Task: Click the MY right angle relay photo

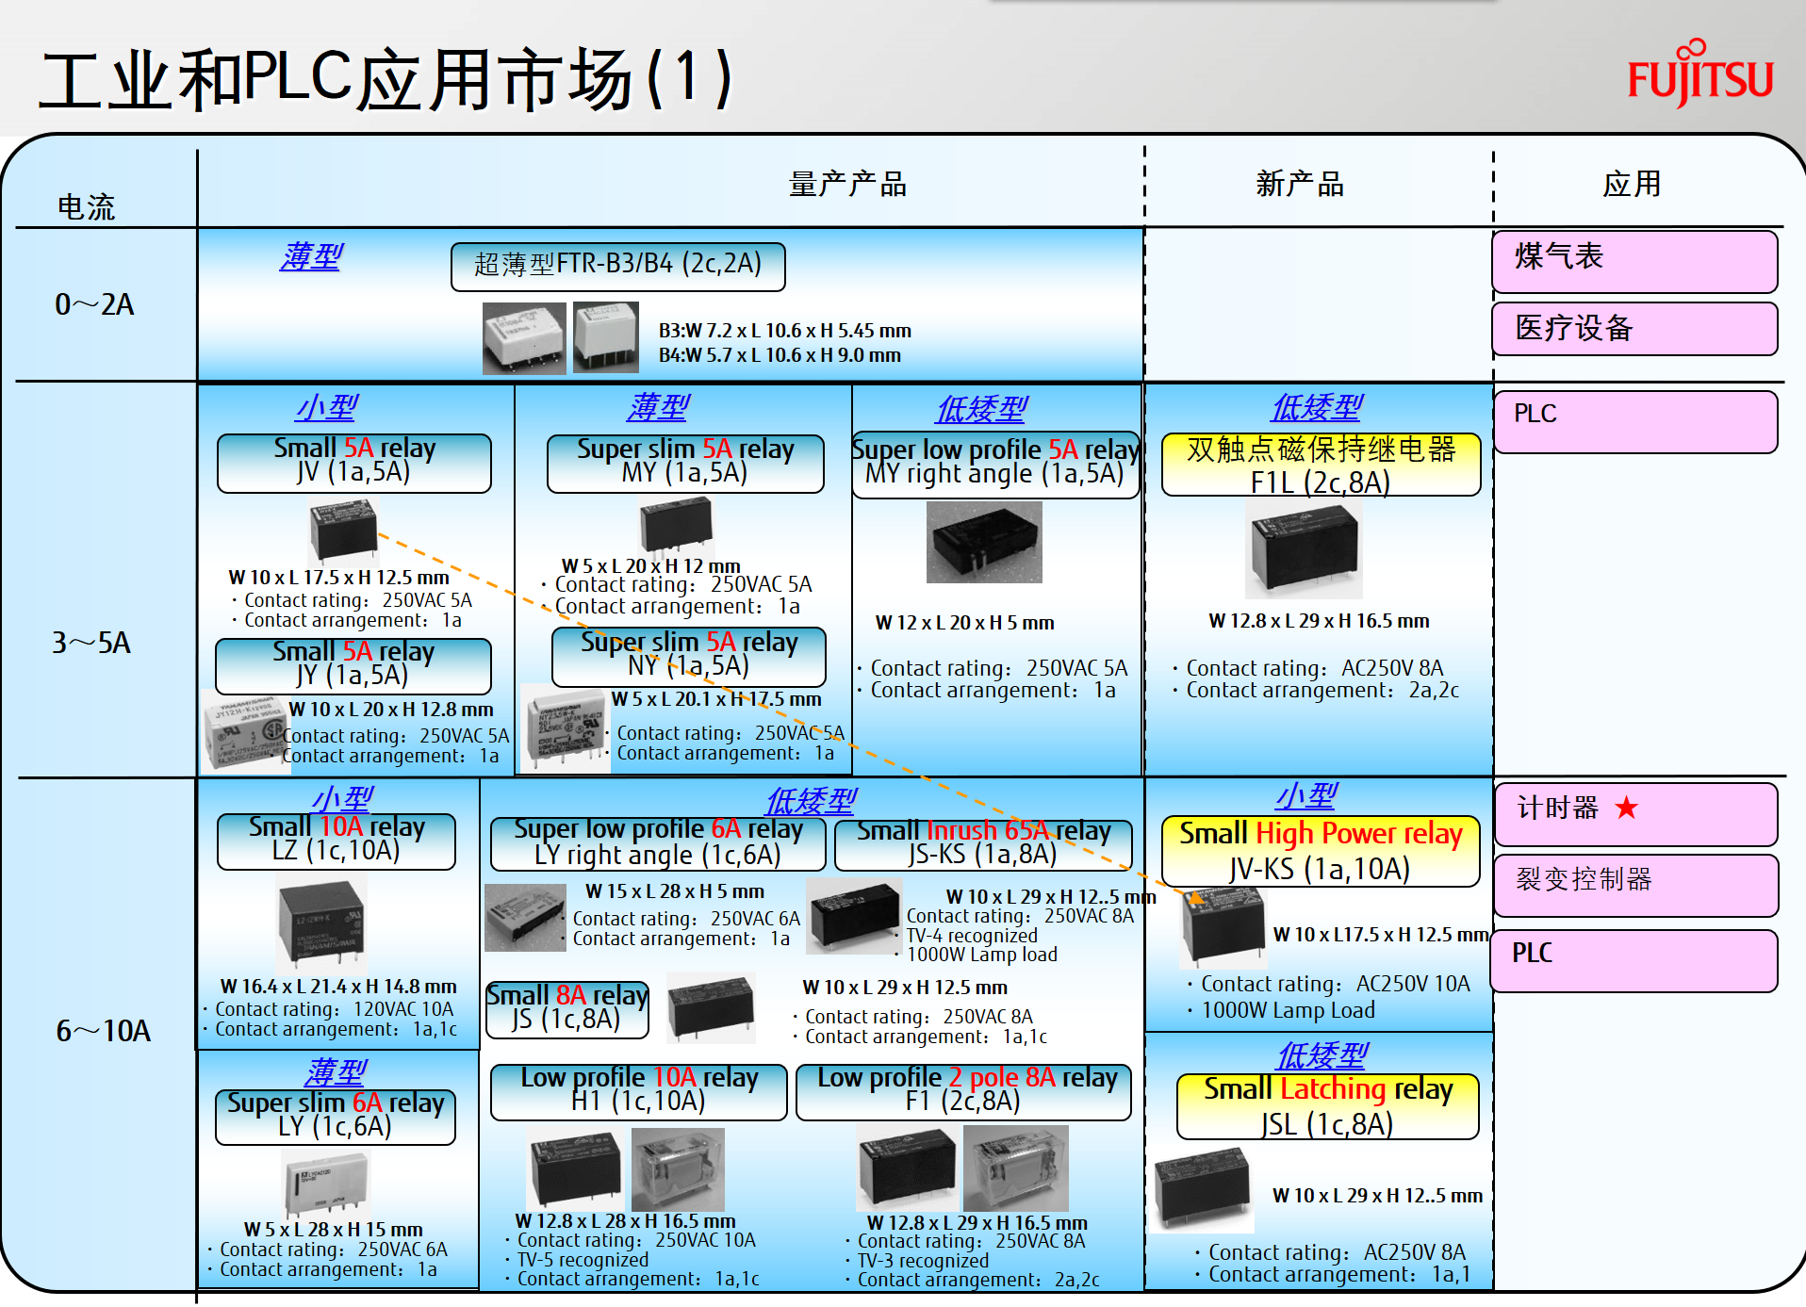Action: [984, 542]
